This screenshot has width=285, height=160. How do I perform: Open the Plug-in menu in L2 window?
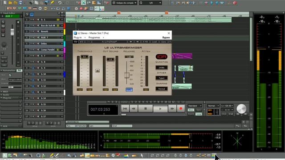(77, 37)
